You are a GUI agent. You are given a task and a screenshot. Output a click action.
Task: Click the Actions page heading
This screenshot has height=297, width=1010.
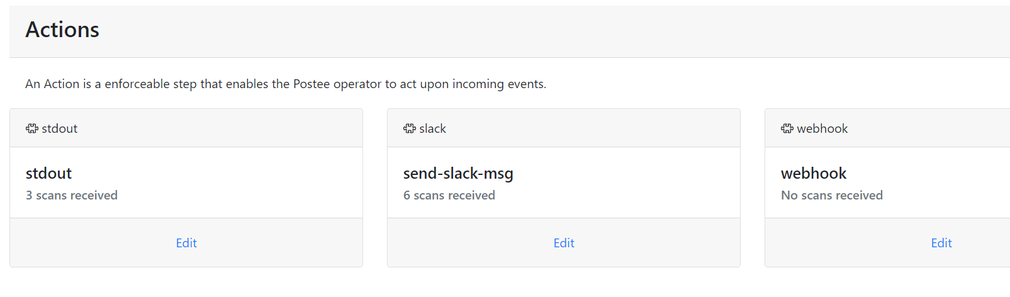pyautogui.click(x=62, y=30)
